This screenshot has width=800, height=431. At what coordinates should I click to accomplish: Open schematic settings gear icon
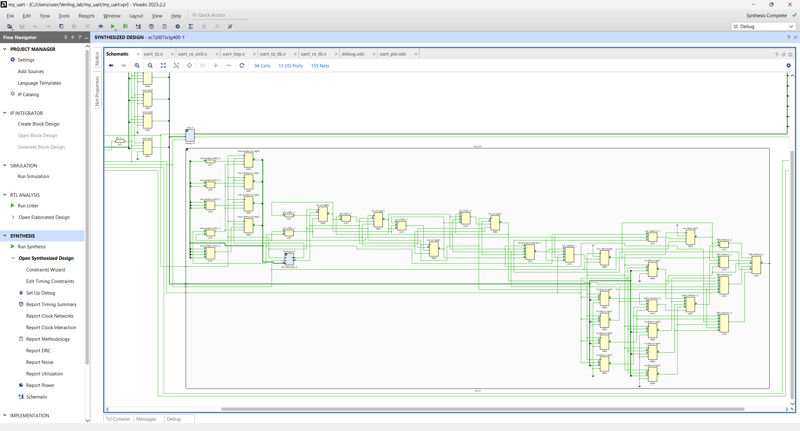click(788, 66)
